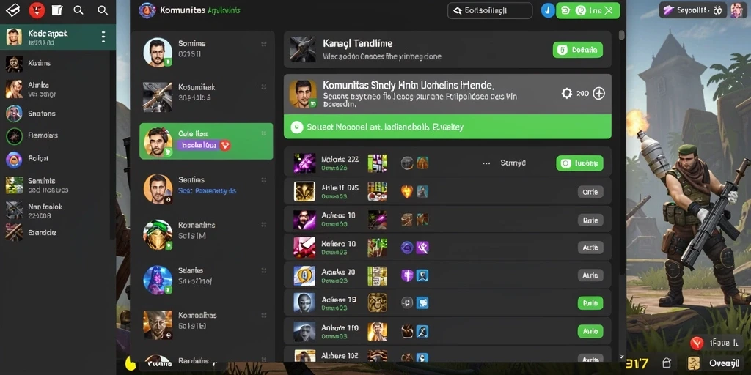751x375 pixels.
Task: Click the round icon in green Souaot banner
Action: coord(297,127)
